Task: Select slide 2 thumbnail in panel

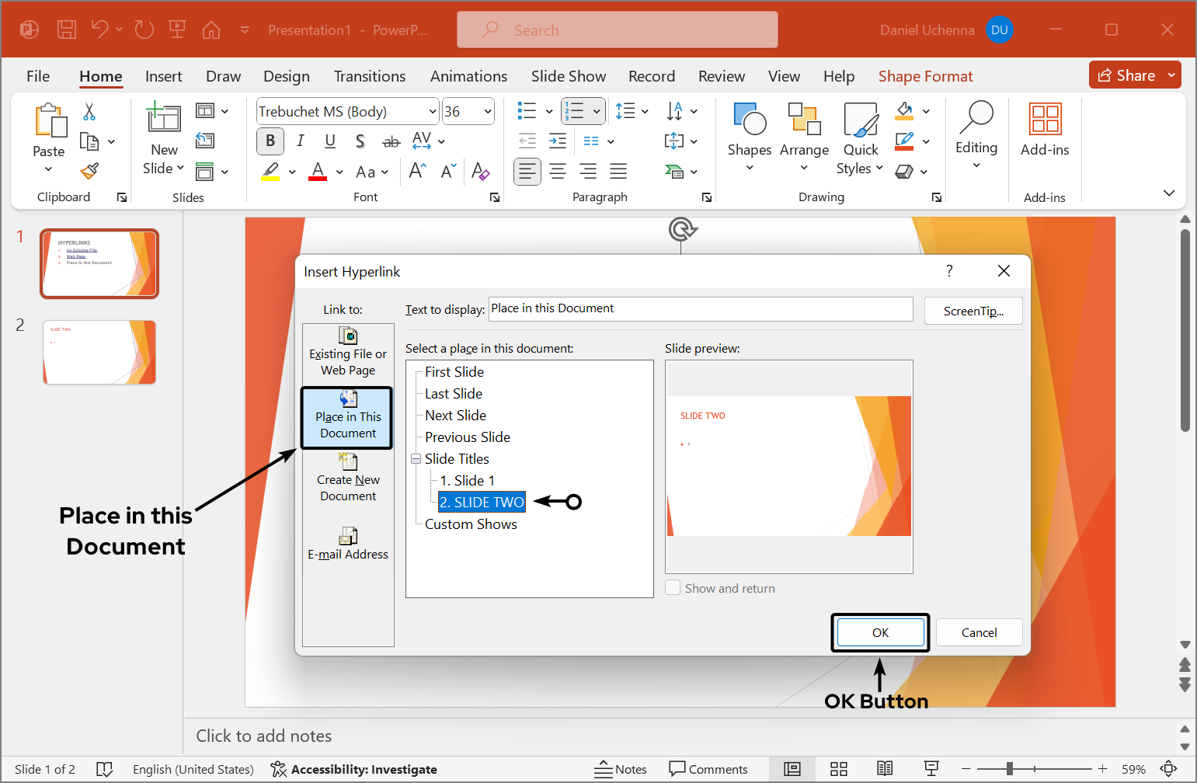Action: pyautogui.click(x=99, y=352)
